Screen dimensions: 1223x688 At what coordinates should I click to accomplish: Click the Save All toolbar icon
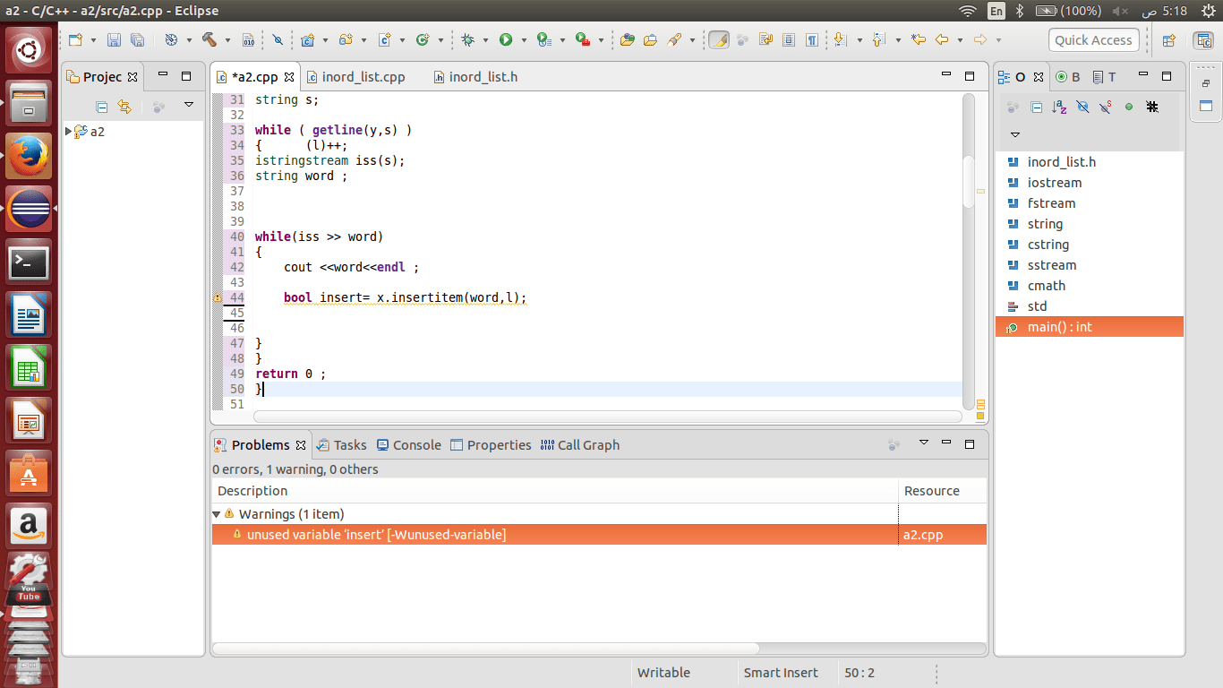137,39
